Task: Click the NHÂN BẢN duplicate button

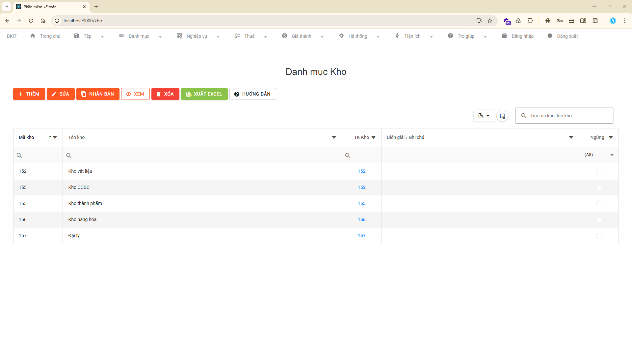Action: [98, 94]
